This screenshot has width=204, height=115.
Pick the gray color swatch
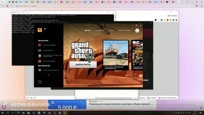click(x=177, y=20)
